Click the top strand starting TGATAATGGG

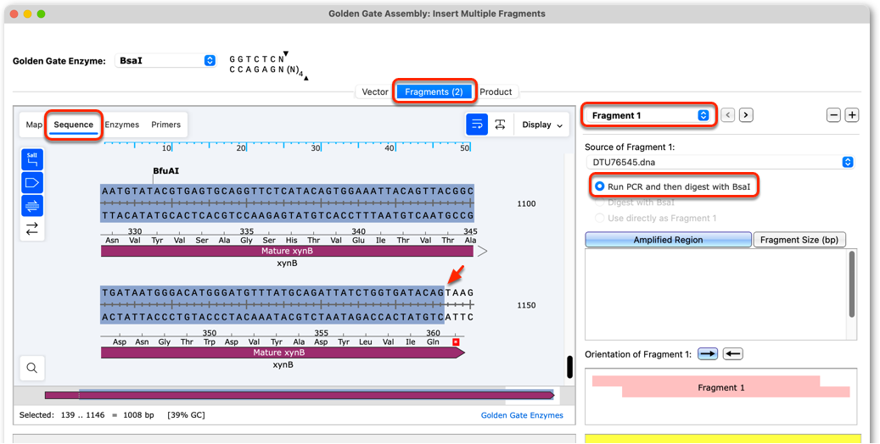coord(288,292)
